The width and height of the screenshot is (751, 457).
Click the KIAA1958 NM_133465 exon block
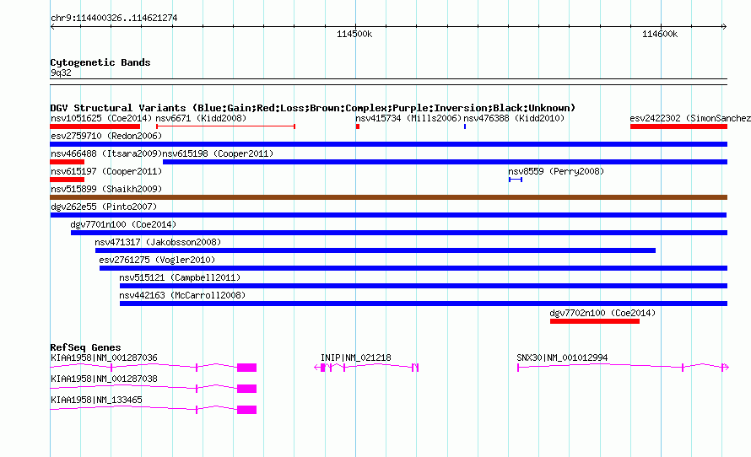tap(246, 410)
